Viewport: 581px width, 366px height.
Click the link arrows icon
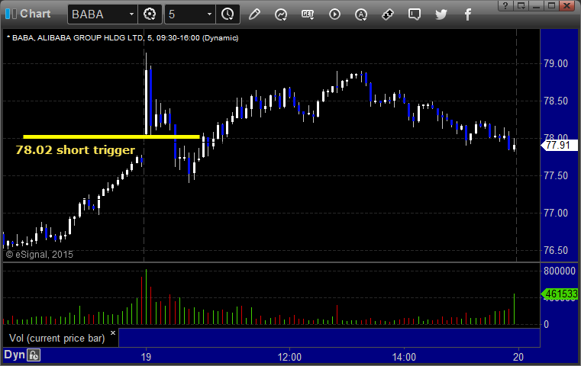click(388, 14)
